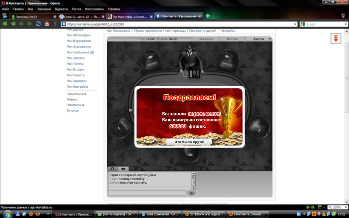
Task: Open a new tab with the green plus
Action: click(x=208, y=16)
